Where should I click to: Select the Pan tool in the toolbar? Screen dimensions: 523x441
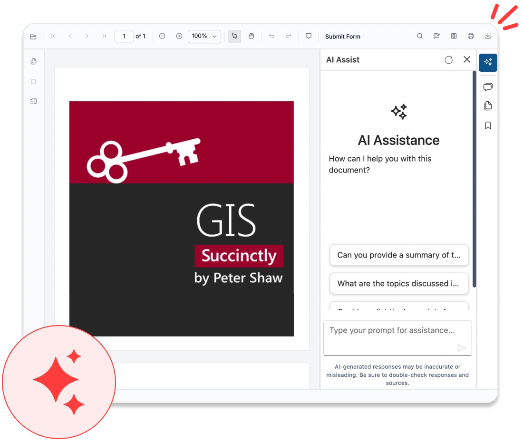251,36
